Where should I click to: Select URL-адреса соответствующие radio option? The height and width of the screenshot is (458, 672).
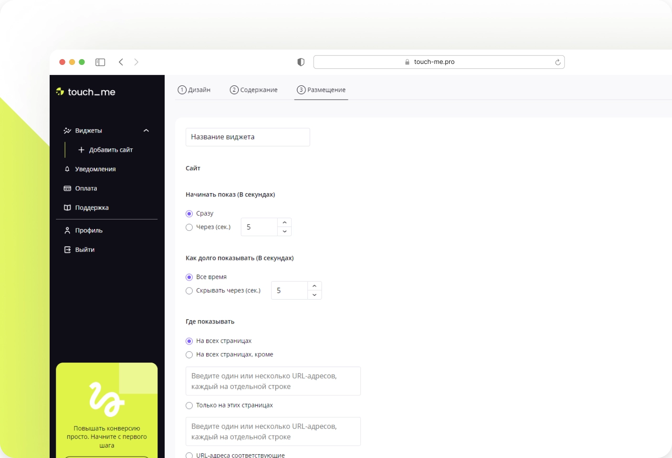[189, 456]
